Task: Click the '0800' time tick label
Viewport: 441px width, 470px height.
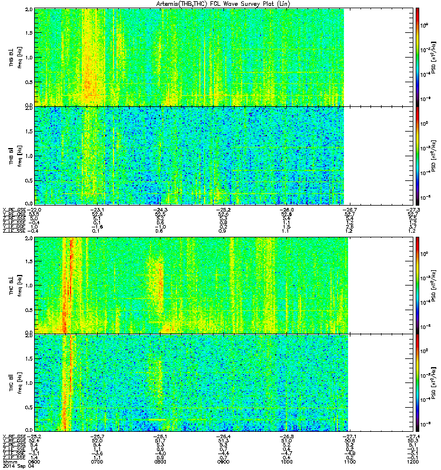Action: 160,462
